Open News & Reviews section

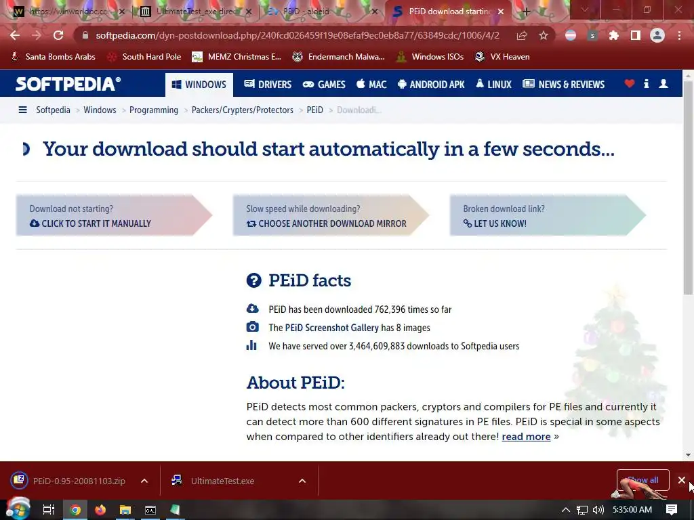563,85
